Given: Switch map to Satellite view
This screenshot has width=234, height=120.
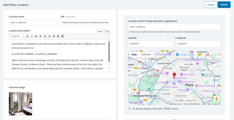Looking at the screenshot, I should point(146,54).
